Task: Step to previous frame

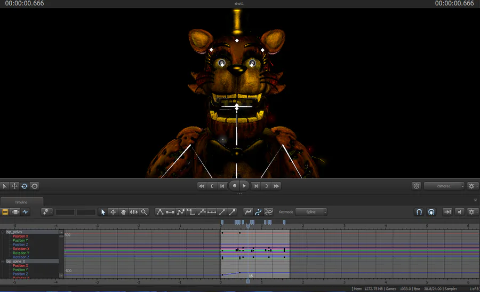Action: point(222,186)
